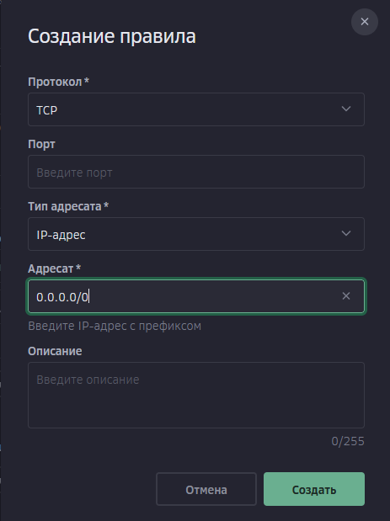Click the required asterisk beside Протокол

tap(87, 80)
